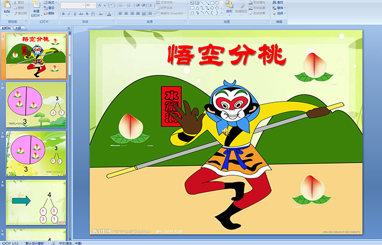Switch to the 幻灯片 slides tab
This screenshot has width=382, height=245.
(7, 28)
